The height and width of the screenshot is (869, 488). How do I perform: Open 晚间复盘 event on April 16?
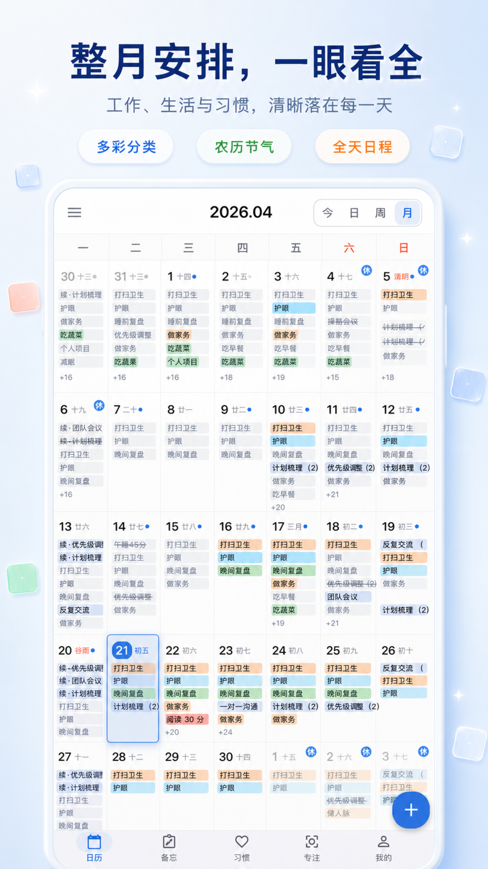click(240, 571)
